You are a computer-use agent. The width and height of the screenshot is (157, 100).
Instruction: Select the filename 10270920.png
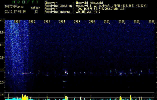pyautogui.click(x=14, y=7)
